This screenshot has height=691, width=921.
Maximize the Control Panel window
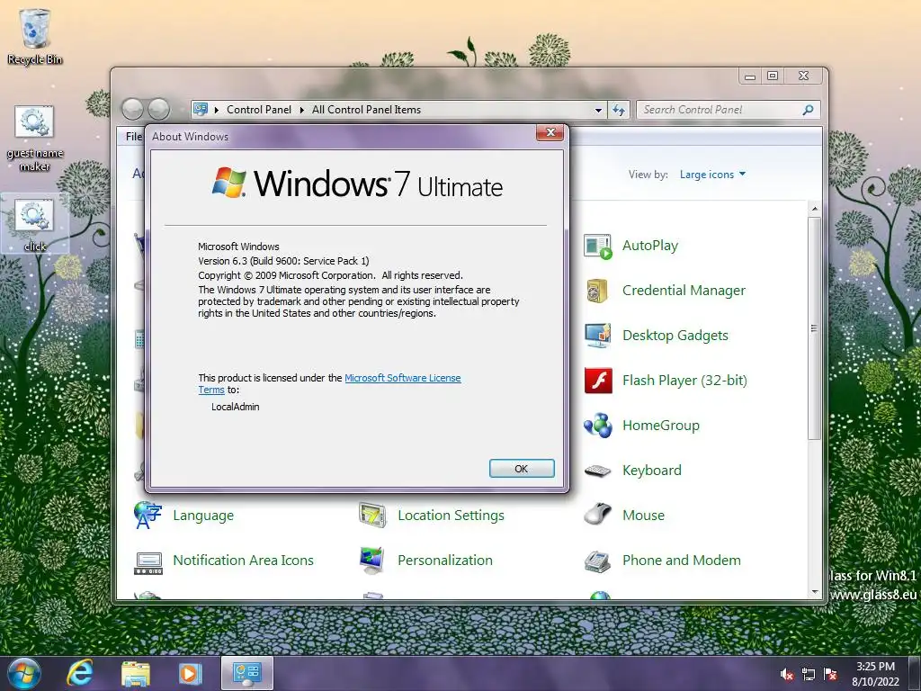pyautogui.click(x=773, y=76)
